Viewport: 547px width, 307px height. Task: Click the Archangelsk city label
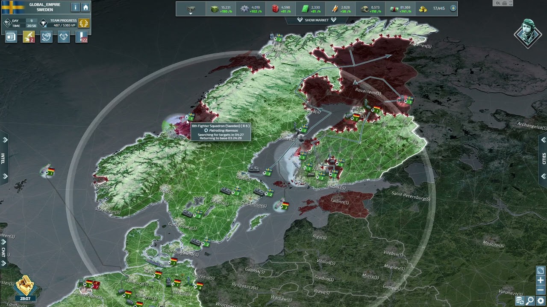(532, 126)
